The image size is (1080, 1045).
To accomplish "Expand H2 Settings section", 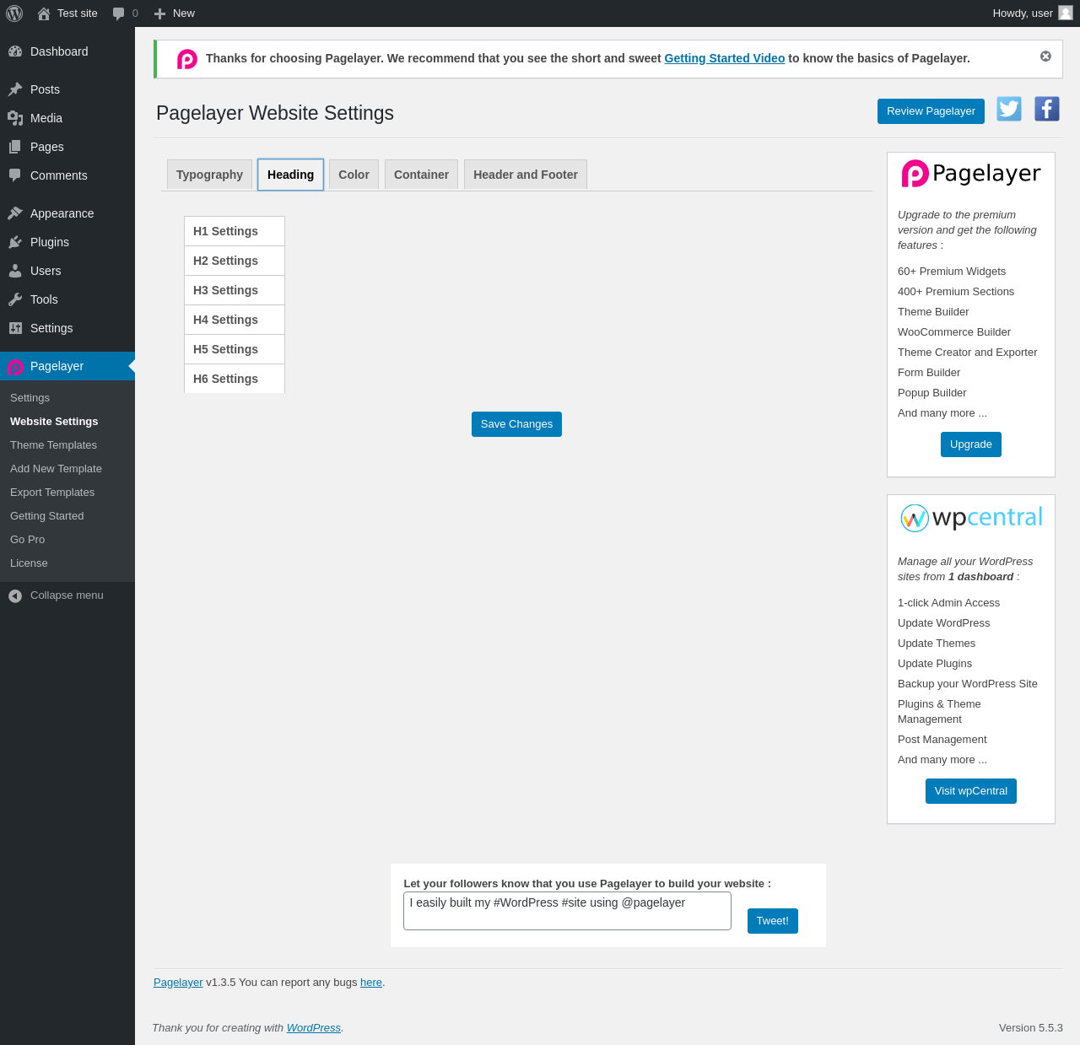I will (x=235, y=261).
